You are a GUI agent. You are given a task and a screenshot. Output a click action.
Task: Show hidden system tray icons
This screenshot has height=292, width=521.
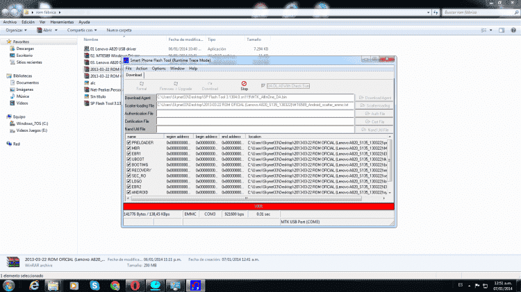469,286
